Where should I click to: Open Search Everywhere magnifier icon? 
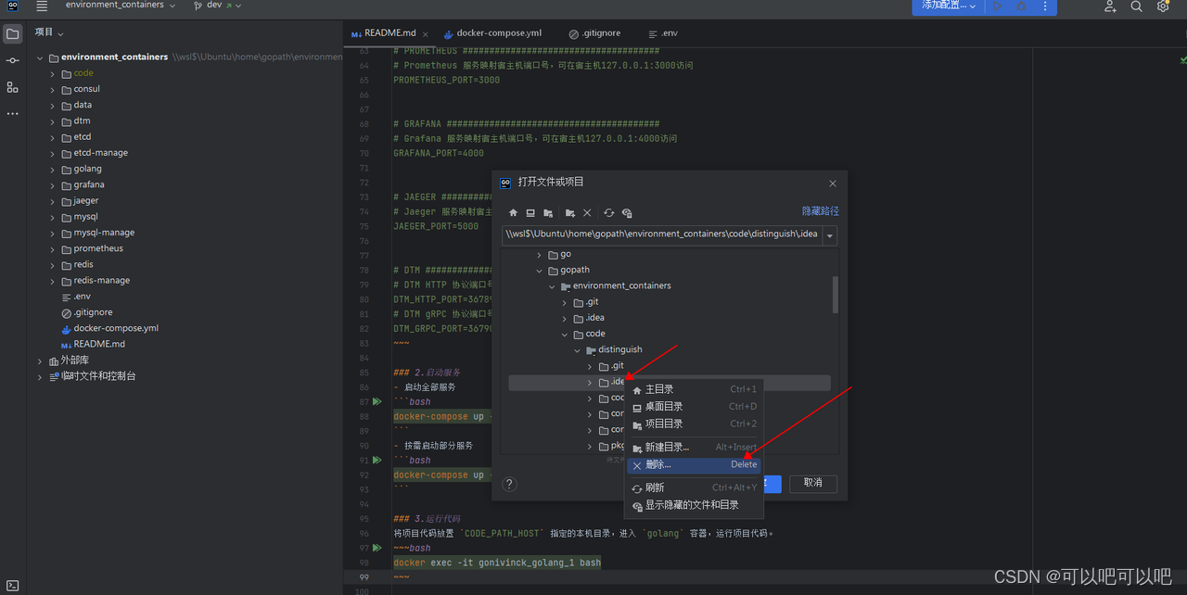click(1136, 6)
